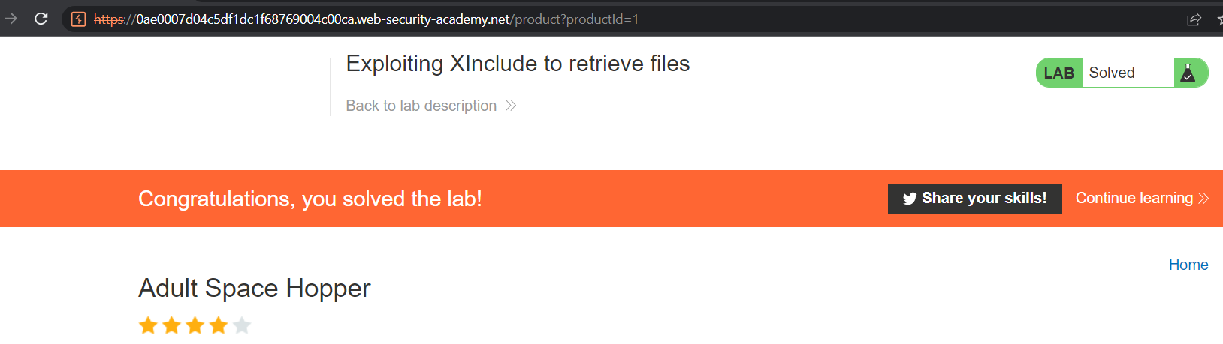Click the browser reload icon
Viewport: 1223px width, 344px height.
[41, 19]
